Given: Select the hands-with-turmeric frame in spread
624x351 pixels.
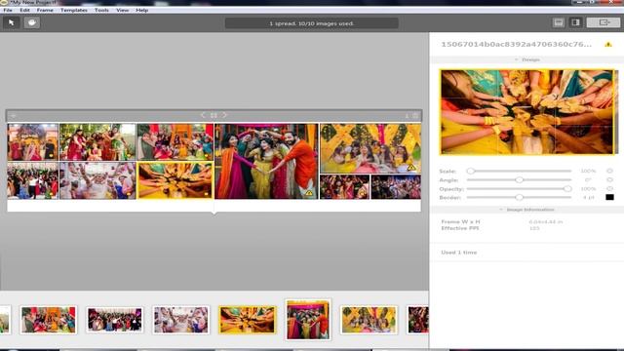Looking at the screenshot, I should click(x=175, y=180).
